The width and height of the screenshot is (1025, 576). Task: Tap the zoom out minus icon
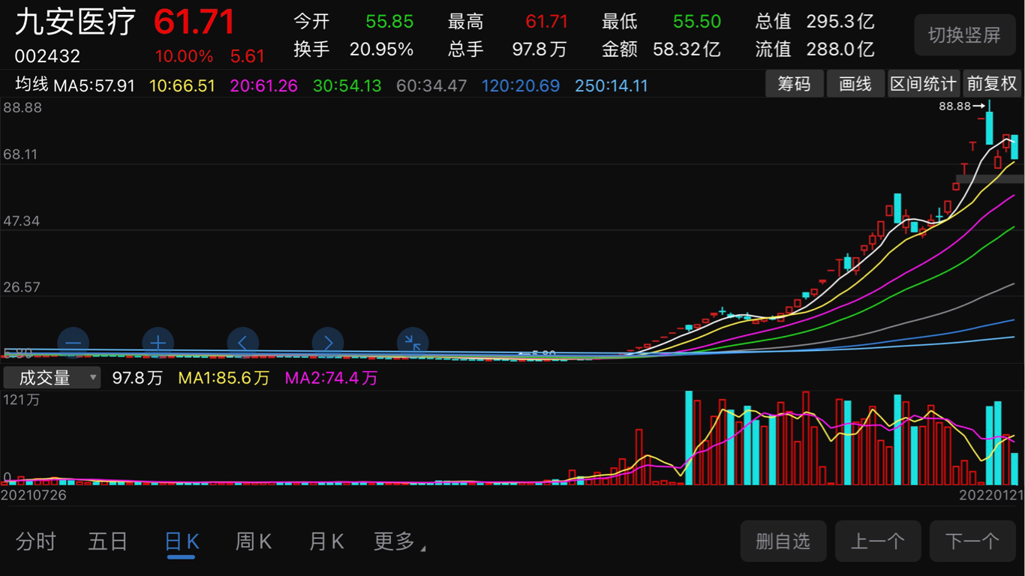pyautogui.click(x=74, y=343)
